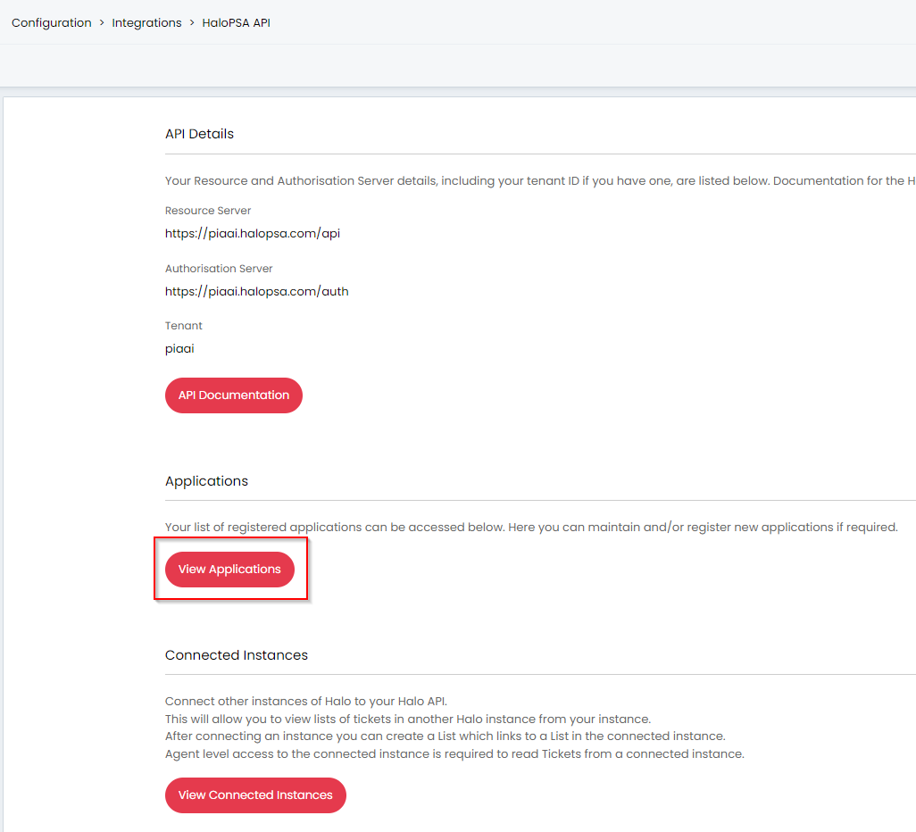The image size is (916, 832).
Task: Select the HaloPSA API breadcrumb item
Action: click(236, 23)
